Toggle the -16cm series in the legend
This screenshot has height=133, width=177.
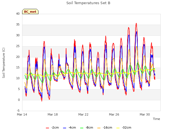tap(105, 127)
